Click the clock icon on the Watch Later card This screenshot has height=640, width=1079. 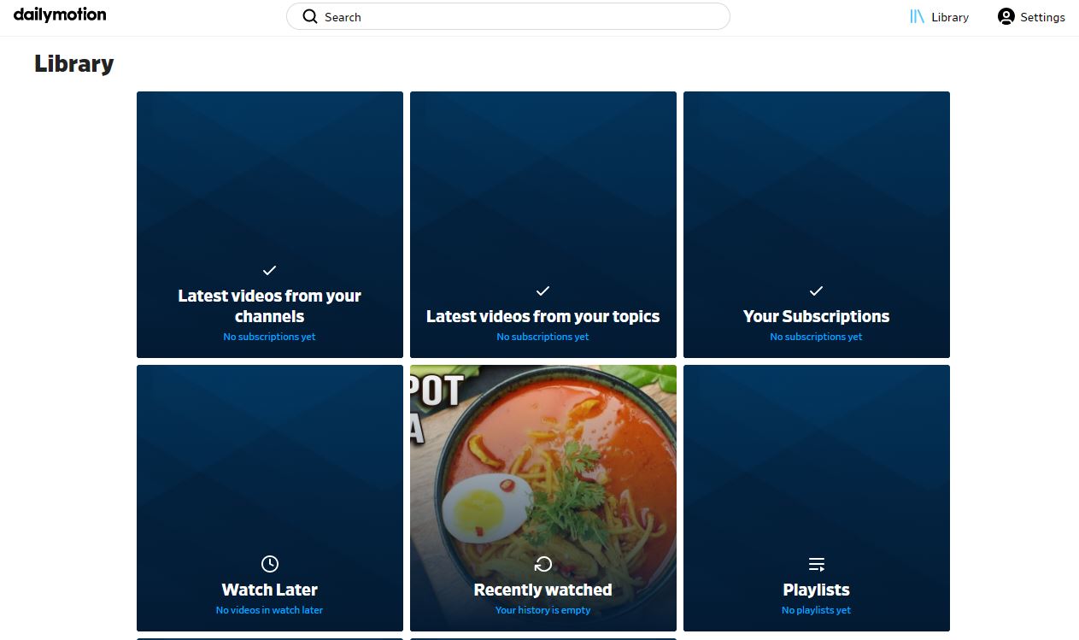coord(269,564)
